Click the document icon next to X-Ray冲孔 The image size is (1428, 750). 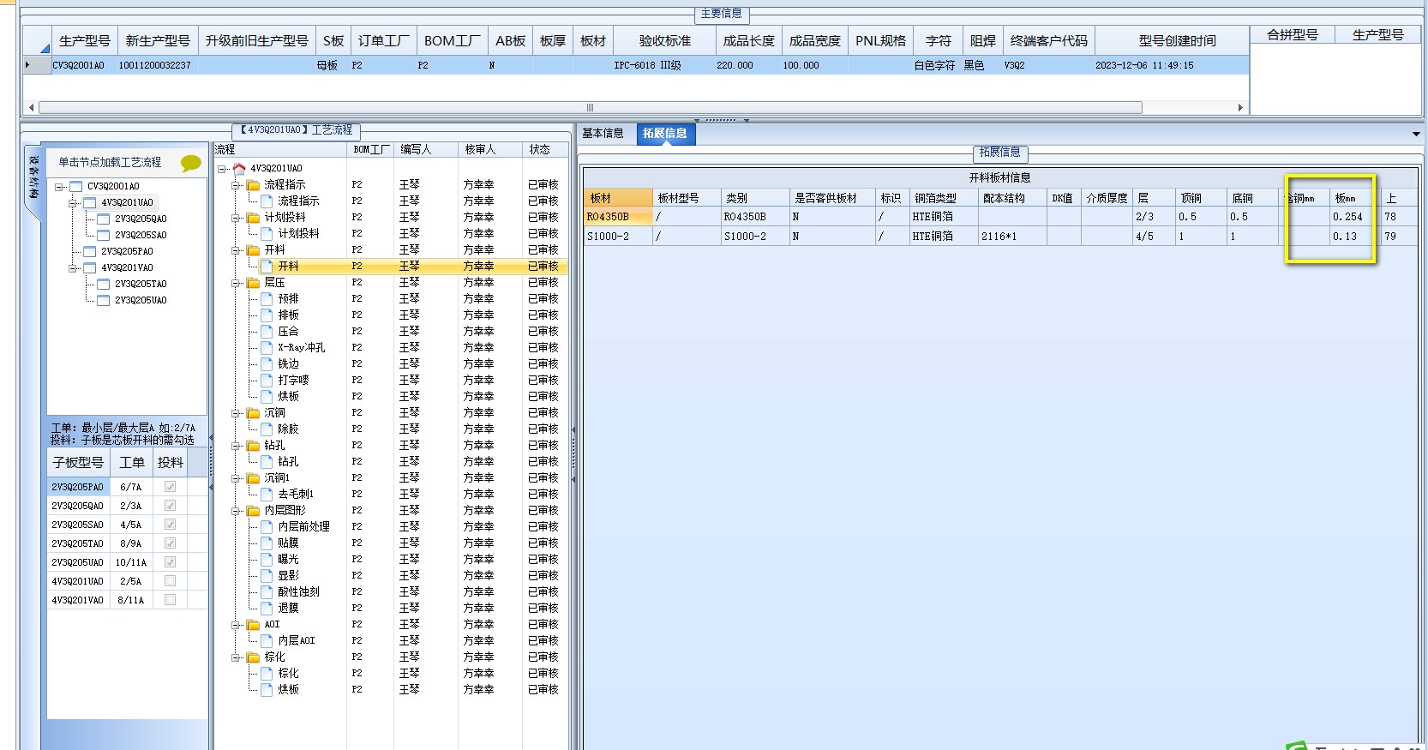(x=267, y=348)
